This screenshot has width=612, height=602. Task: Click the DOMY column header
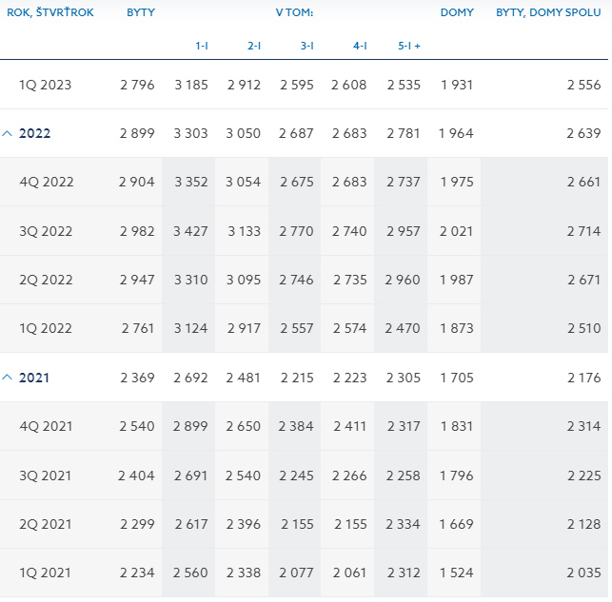point(457,12)
